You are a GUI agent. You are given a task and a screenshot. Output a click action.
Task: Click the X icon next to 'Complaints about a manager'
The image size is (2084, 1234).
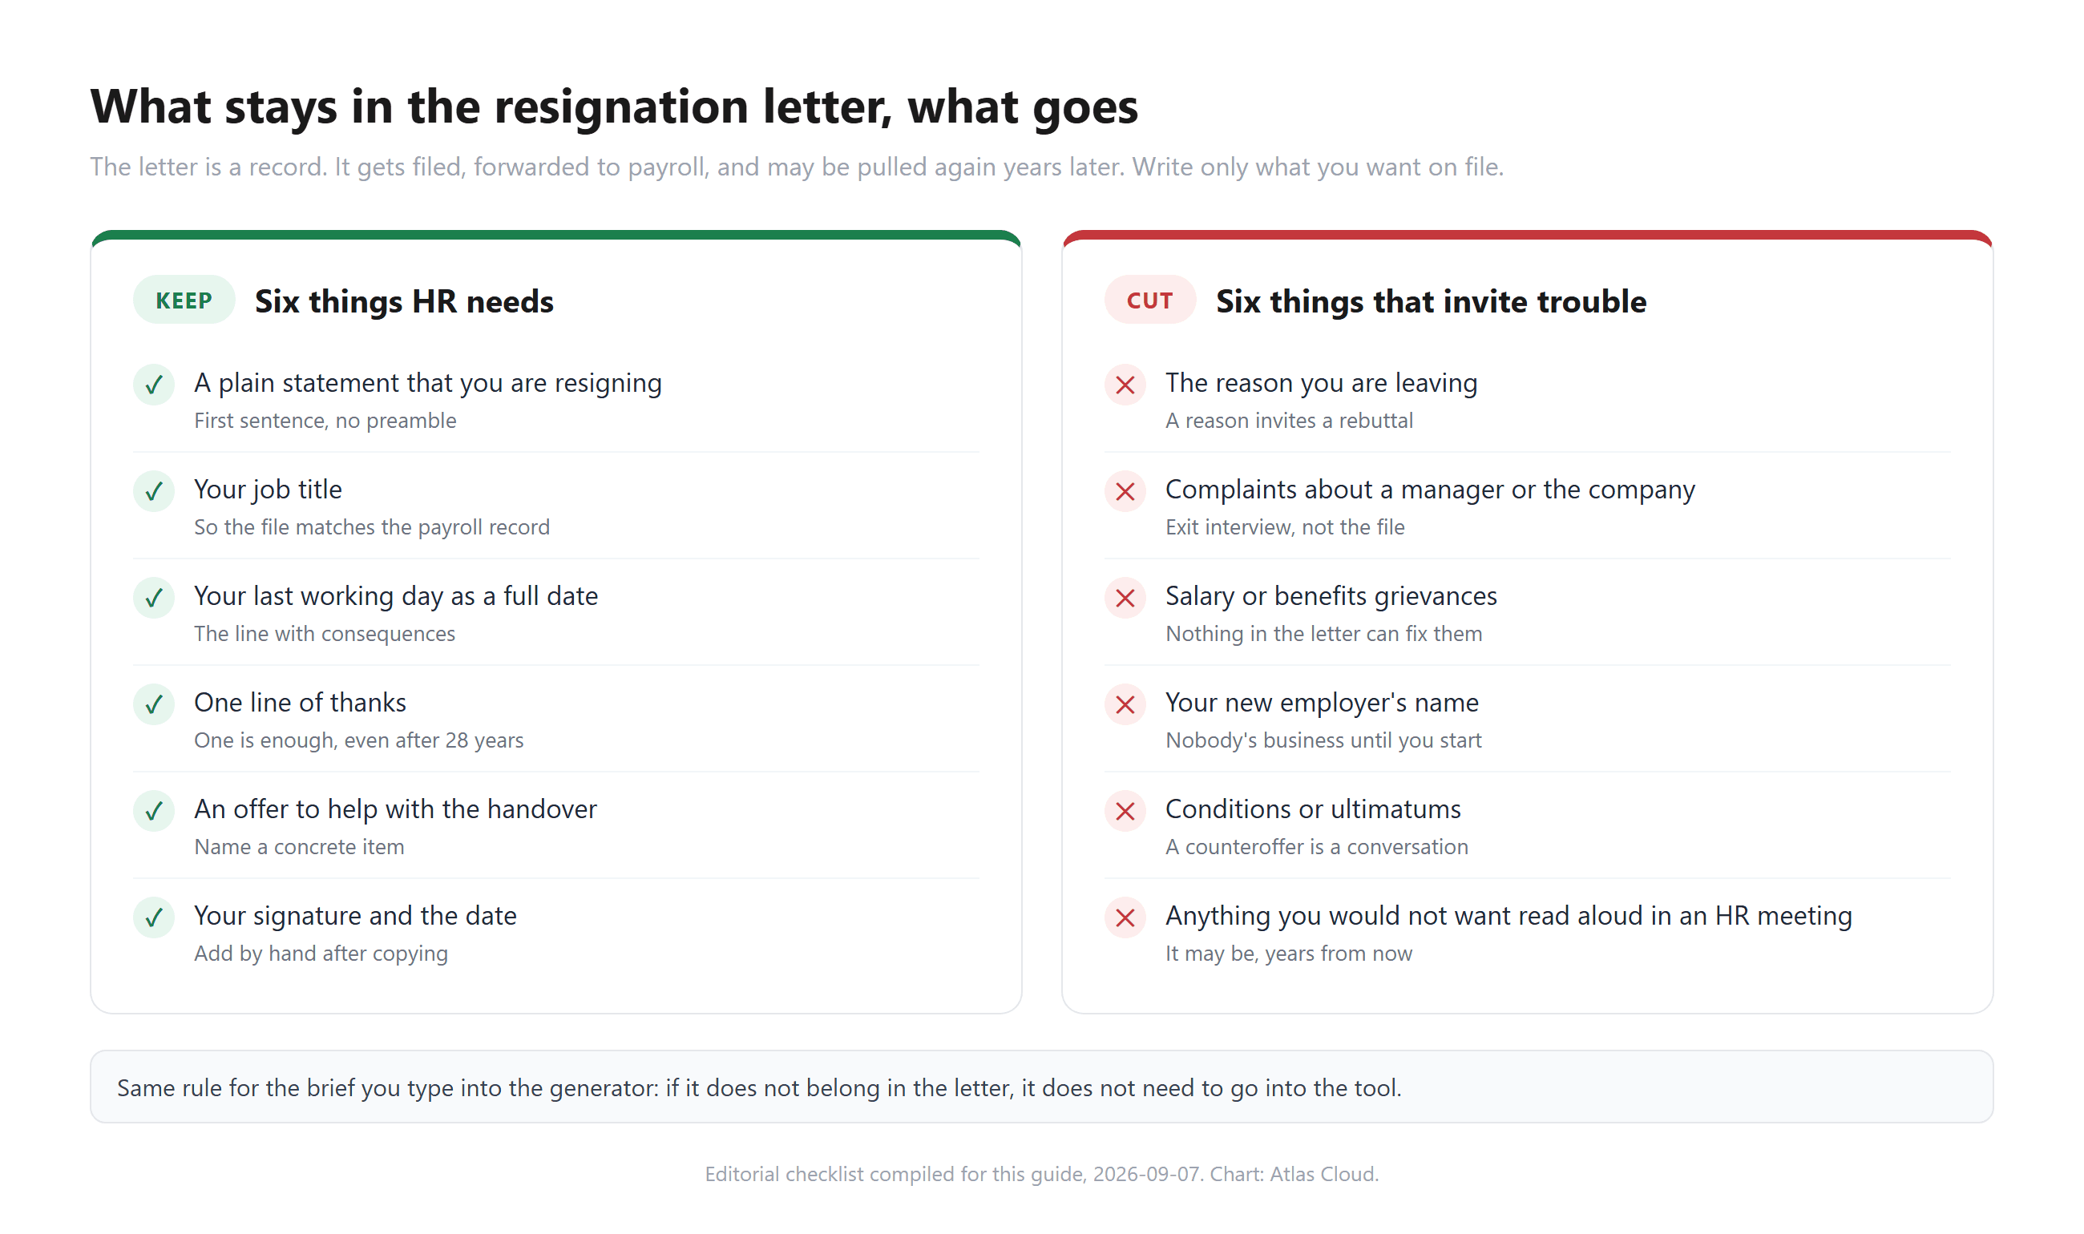(x=1125, y=491)
